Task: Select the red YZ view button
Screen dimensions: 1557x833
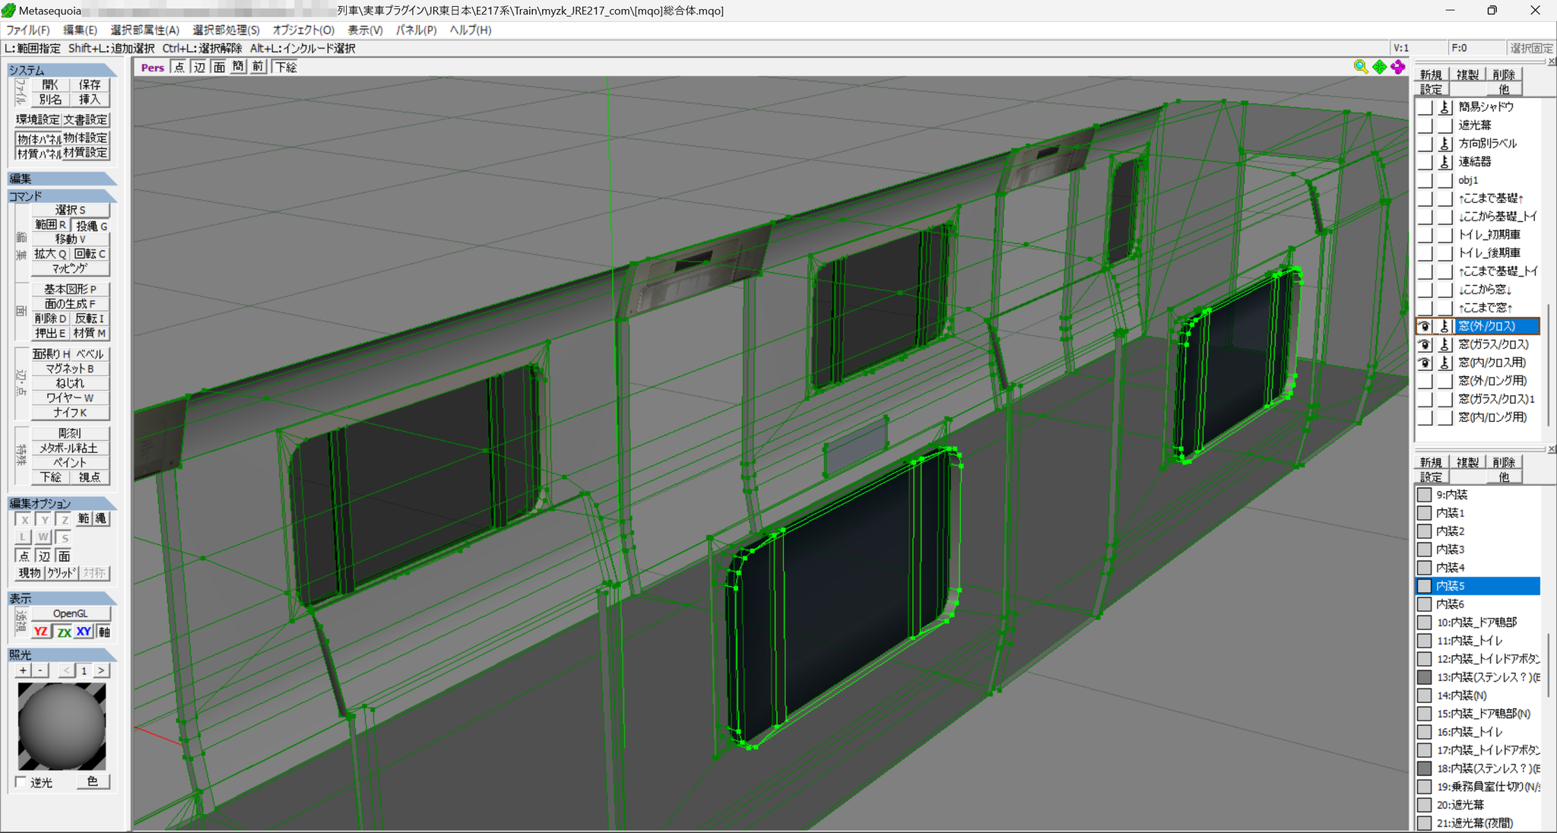Action: pyautogui.click(x=41, y=632)
